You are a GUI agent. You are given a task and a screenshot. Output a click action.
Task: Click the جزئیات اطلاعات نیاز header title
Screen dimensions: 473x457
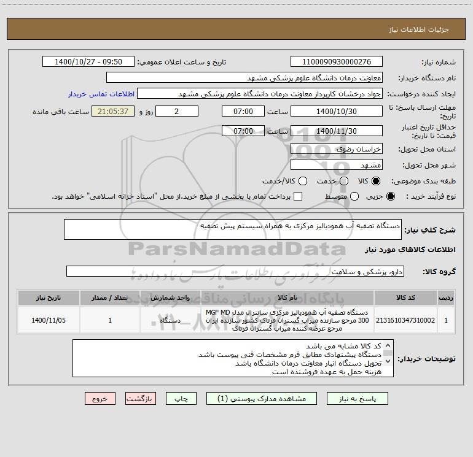pos(419,29)
